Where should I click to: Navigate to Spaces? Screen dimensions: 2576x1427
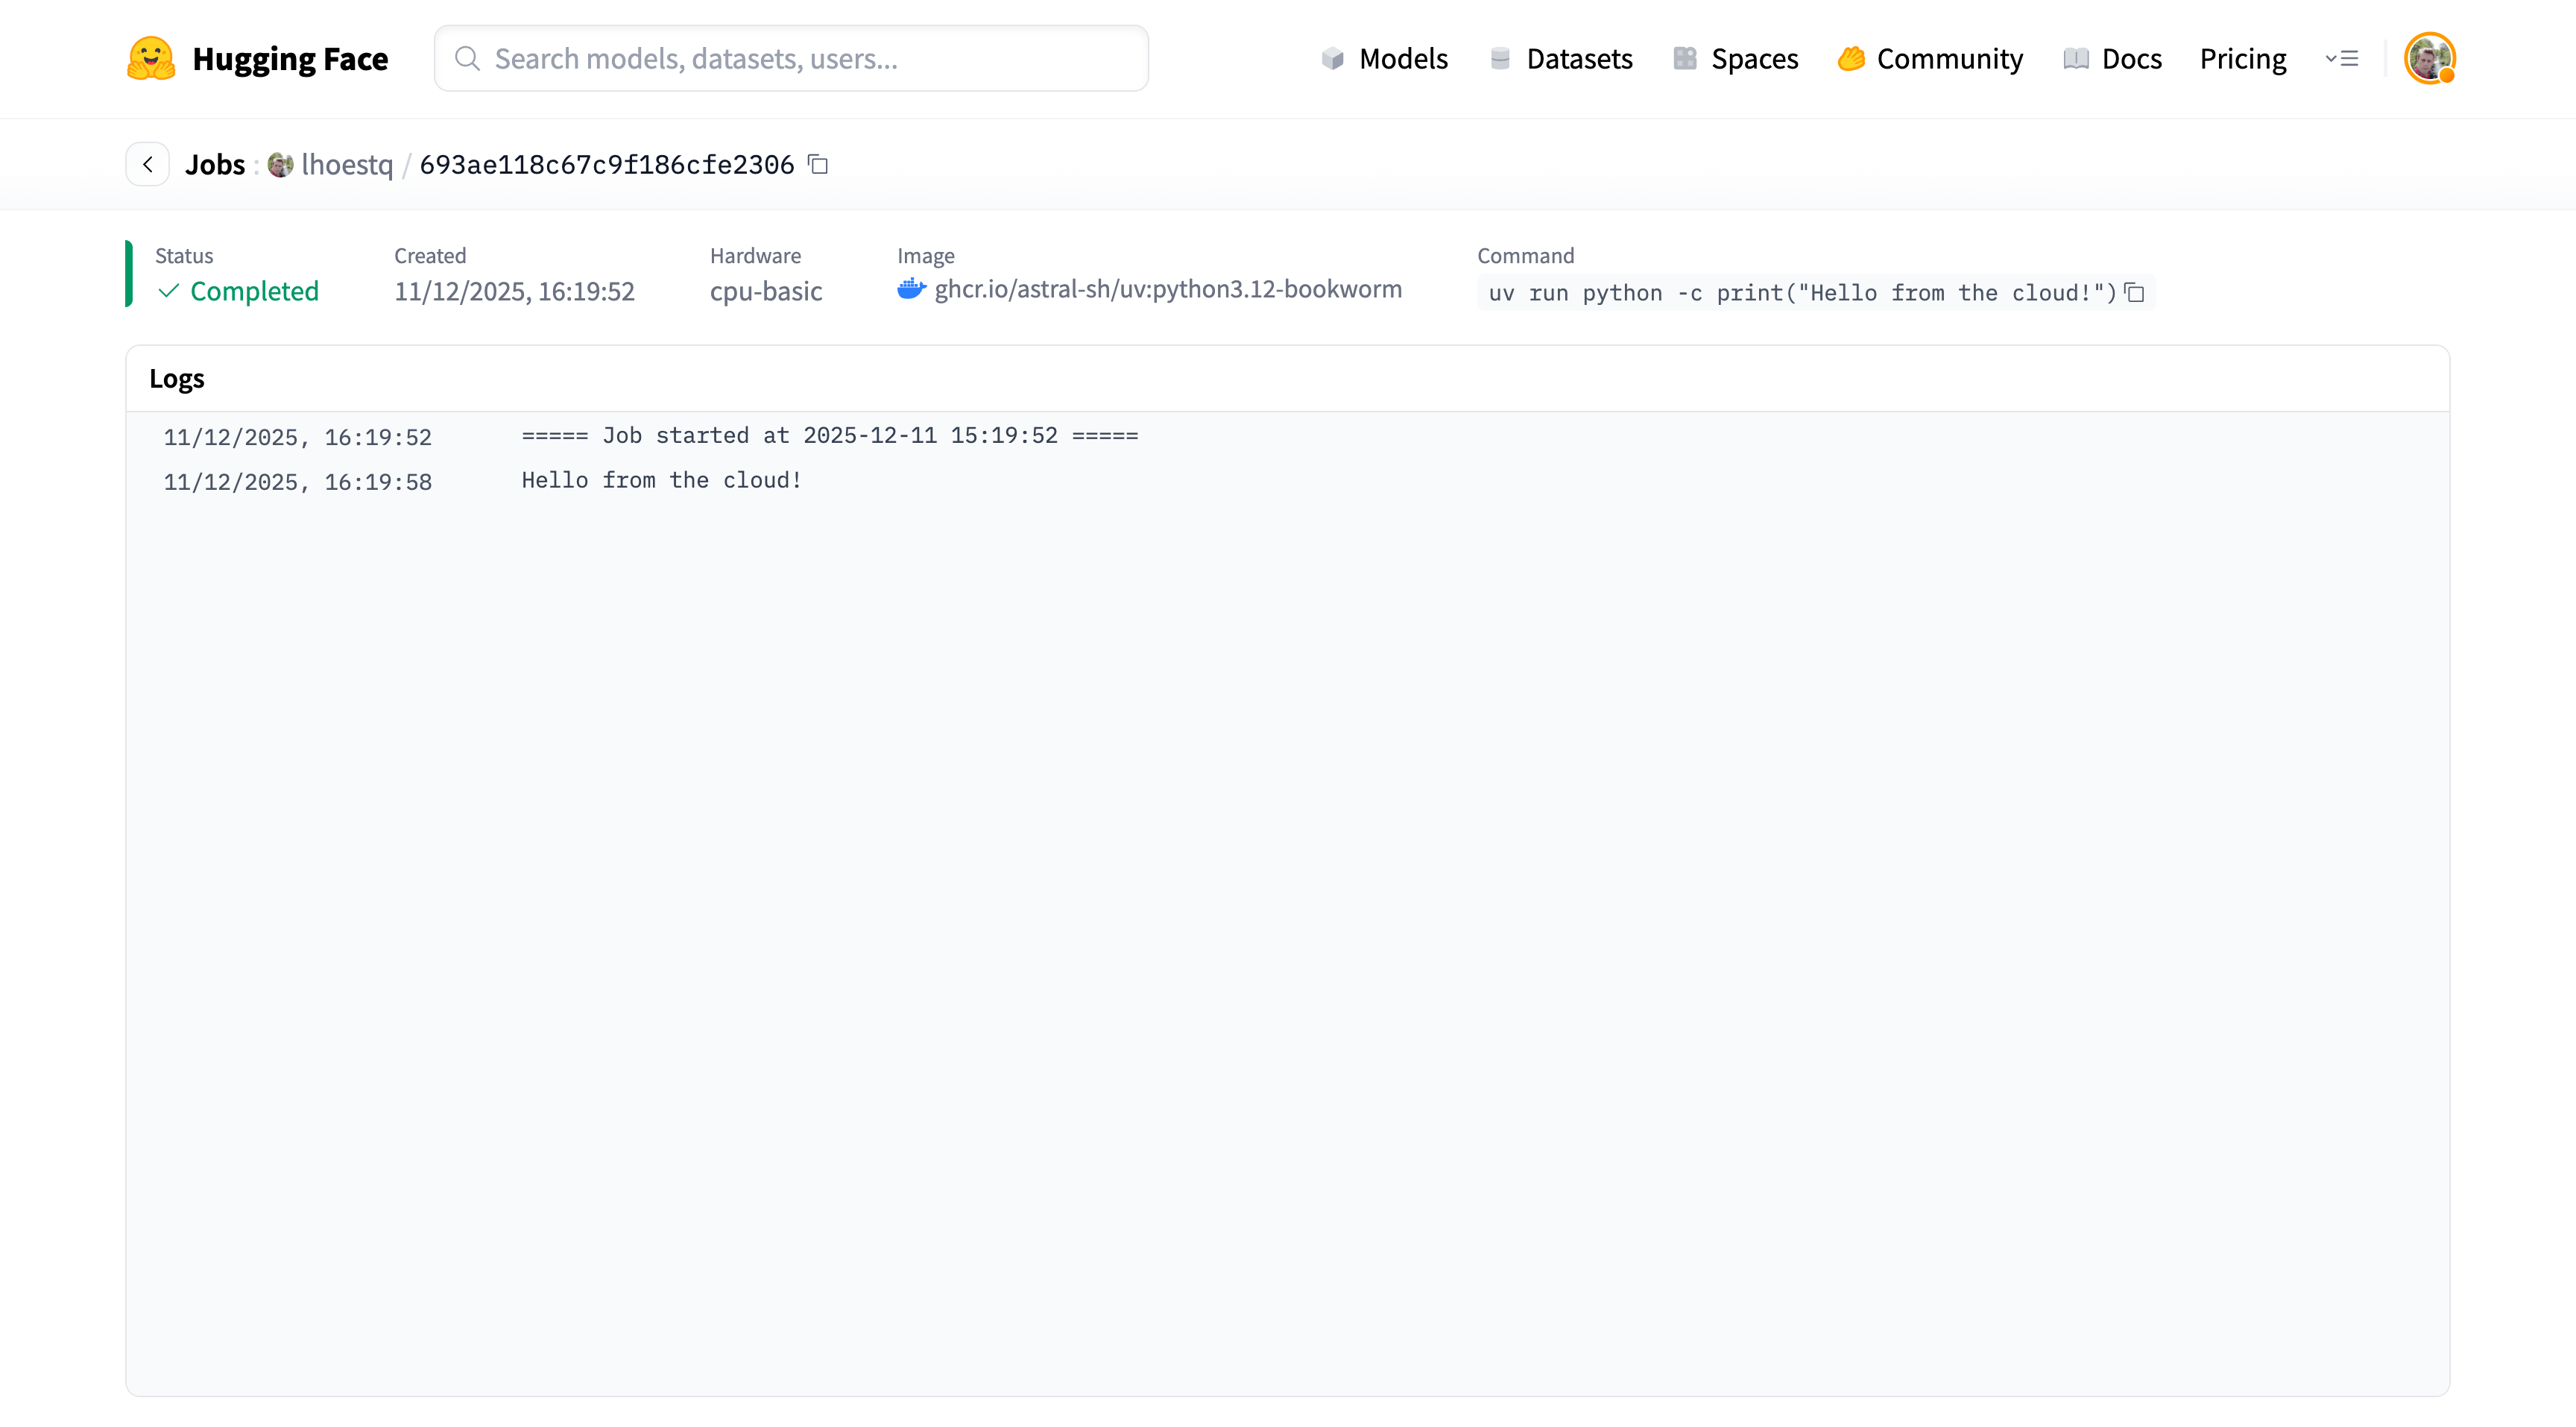click(x=1736, y=58)
